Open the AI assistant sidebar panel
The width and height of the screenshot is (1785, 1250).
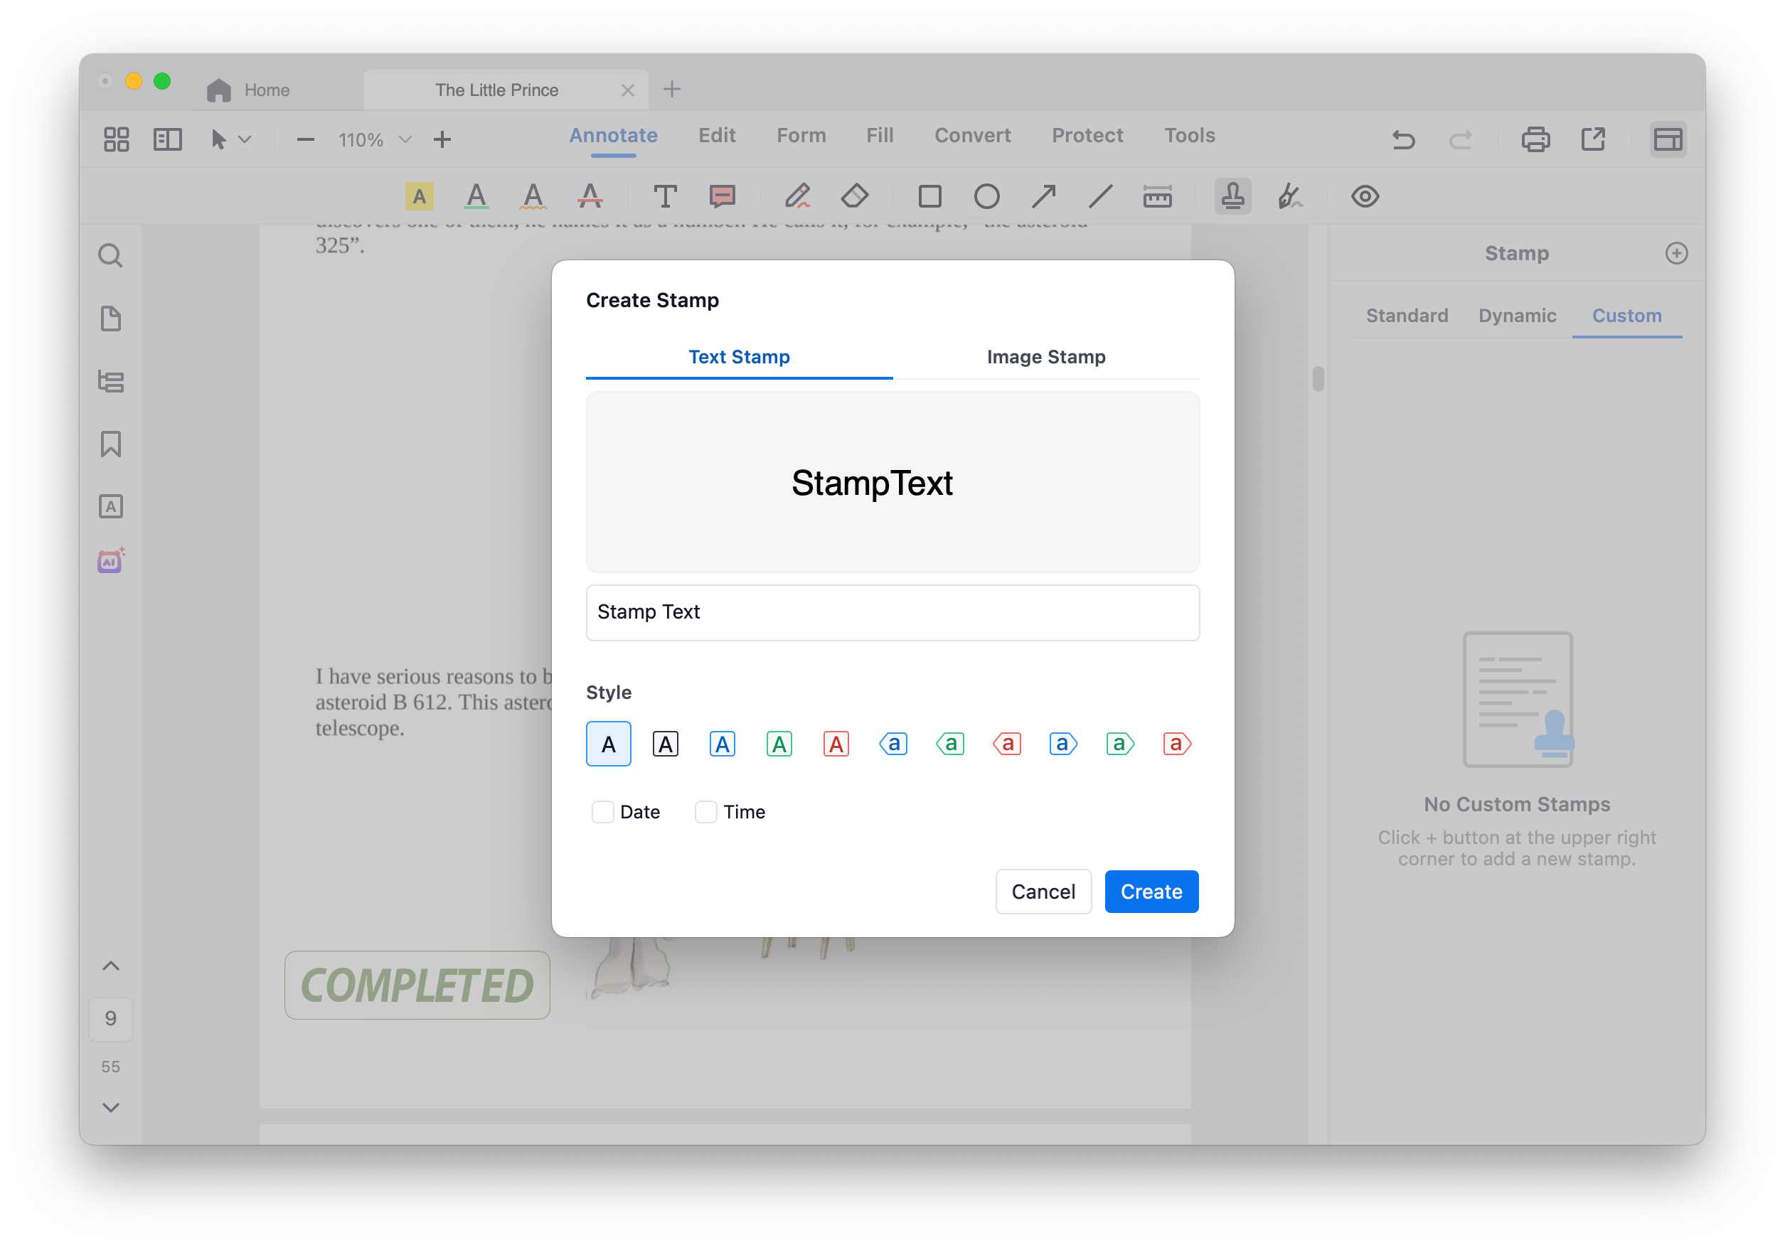click(x=110, y=560)
